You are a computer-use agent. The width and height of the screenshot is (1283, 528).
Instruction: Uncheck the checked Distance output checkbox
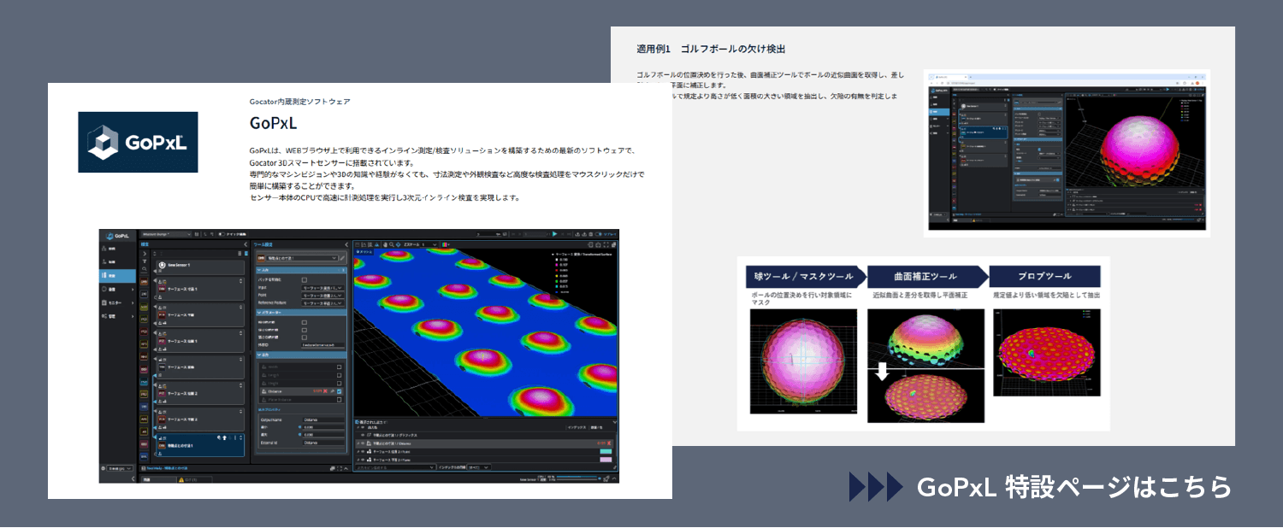point(340,390)
